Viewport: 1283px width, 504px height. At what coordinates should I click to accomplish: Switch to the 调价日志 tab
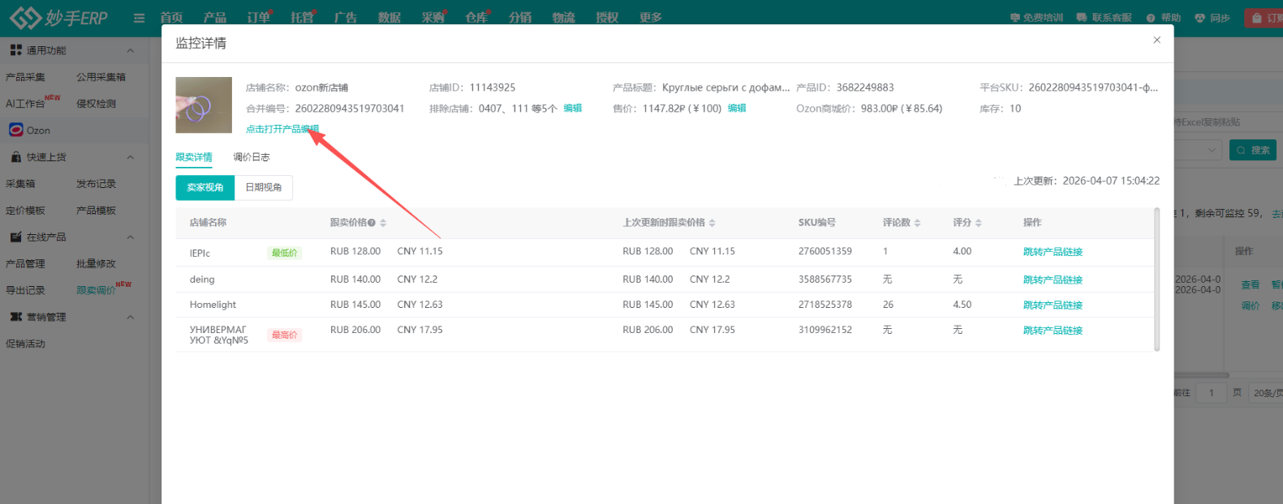pos(252,157)
